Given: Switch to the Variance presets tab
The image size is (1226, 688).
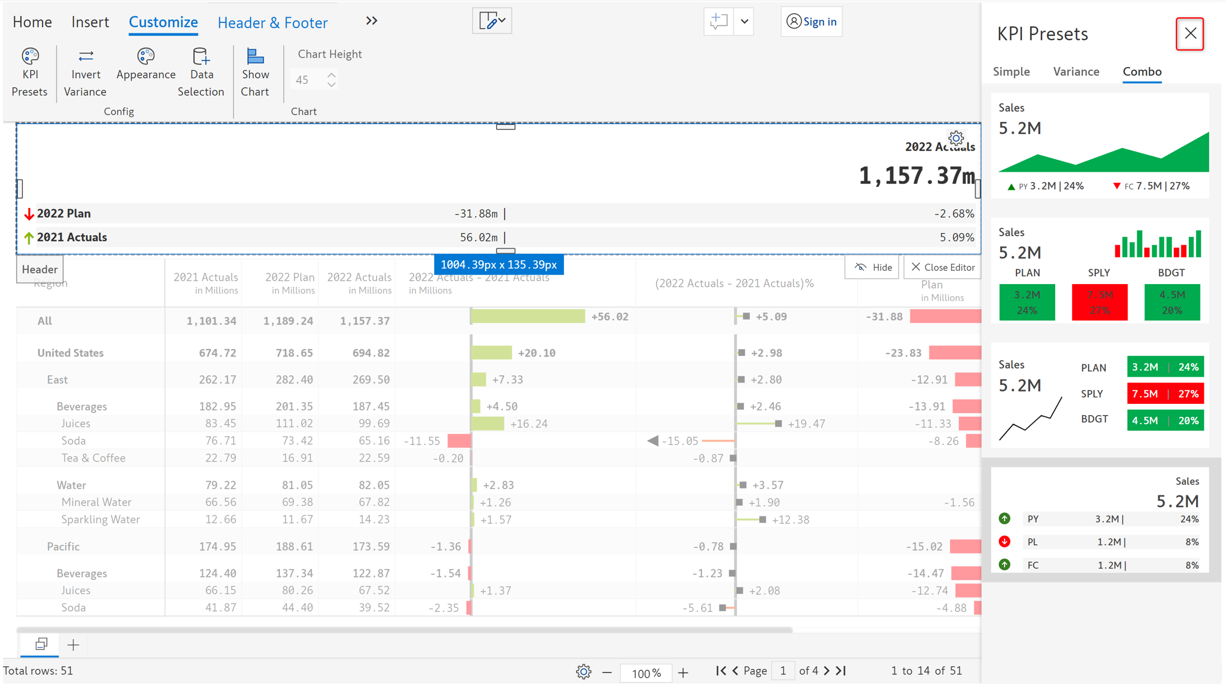Looking at the screenshot, I should (1076, 71).
